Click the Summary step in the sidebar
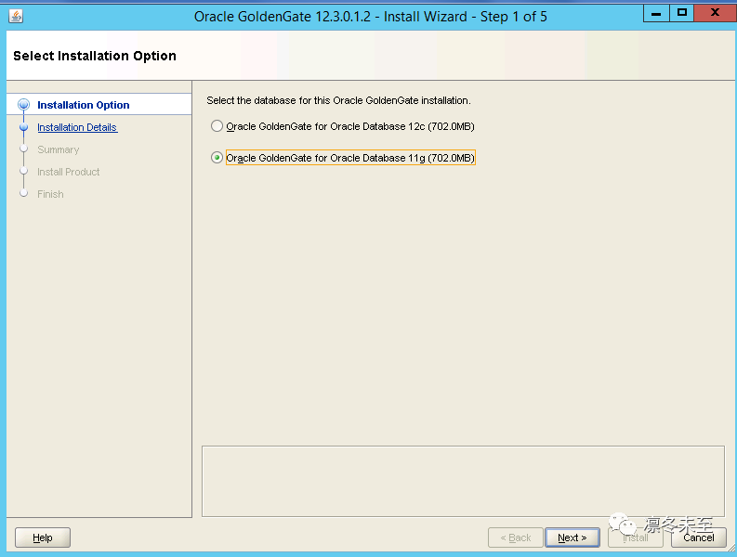737x557 pixels. 59,149
